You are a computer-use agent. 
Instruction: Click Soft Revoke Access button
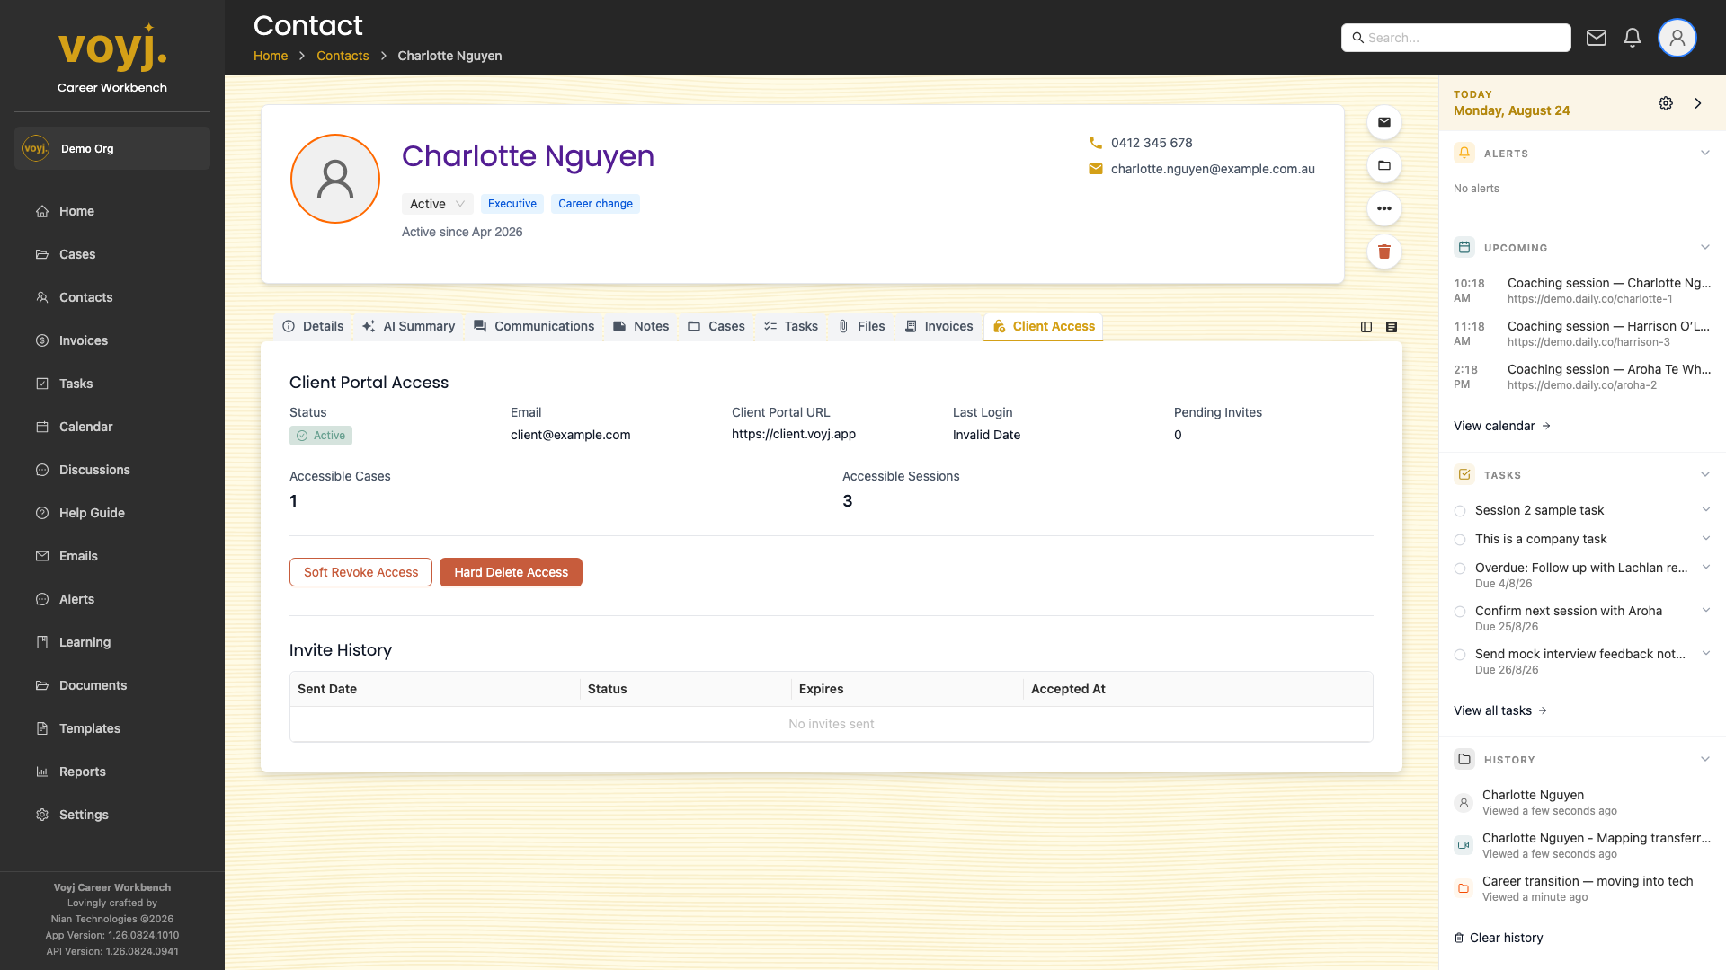pos(360,572)
